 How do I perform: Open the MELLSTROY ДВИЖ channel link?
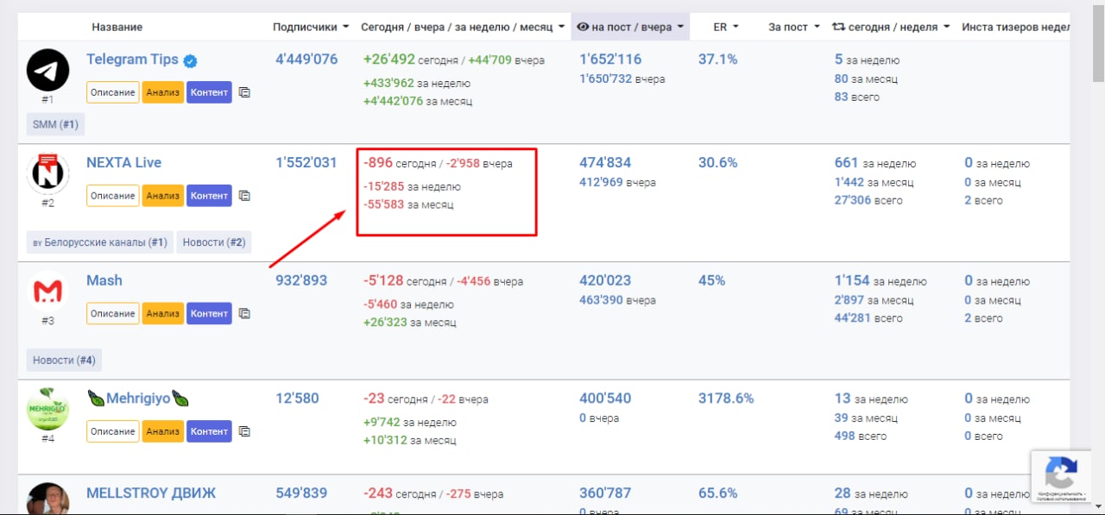151,493
